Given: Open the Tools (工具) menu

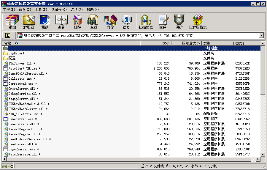Looking at the screenshot, I should click(41, 10).
